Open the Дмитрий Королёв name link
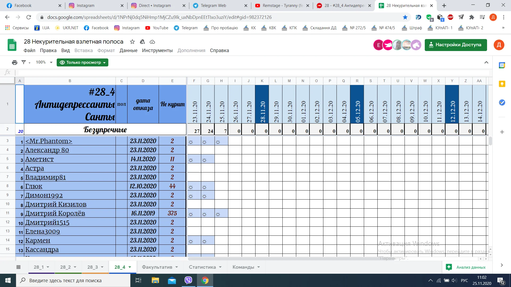The height and width of the screenshot is (287, 511). coord(55,213)
